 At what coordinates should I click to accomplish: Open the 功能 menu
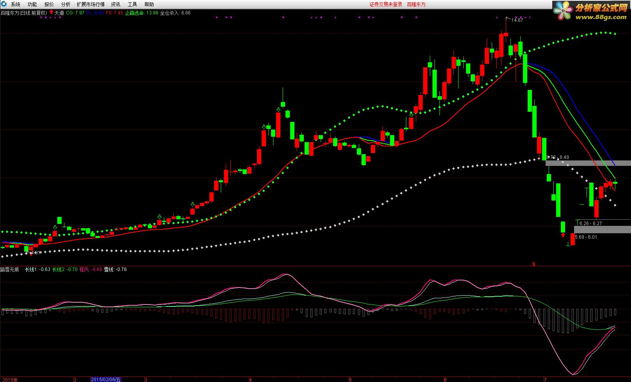tap(32, 4)
